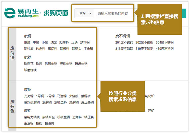190x133 pixels.
Task: Click the 易再生 ezaisheng.com logo
Action: 22,13
